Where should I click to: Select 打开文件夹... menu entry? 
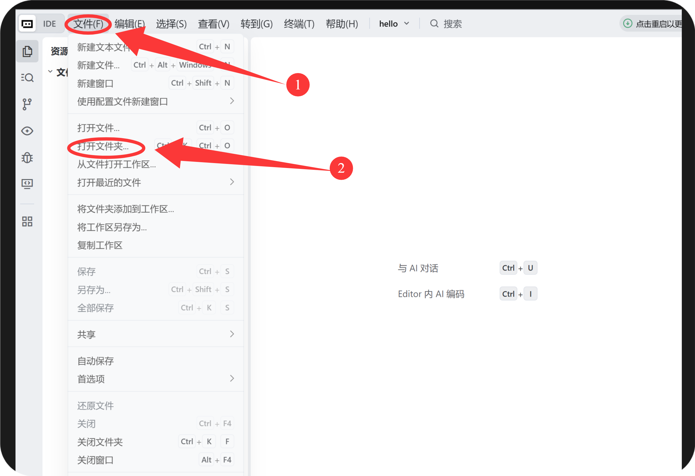click(103, 146)
